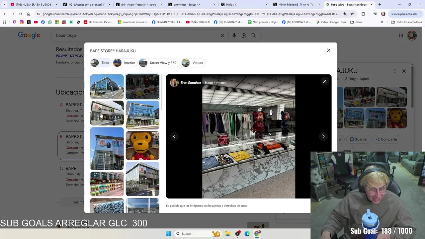This screenshot has height=239, width=425.
Task: Open the Google apps grid
Action: pos(401,36)
